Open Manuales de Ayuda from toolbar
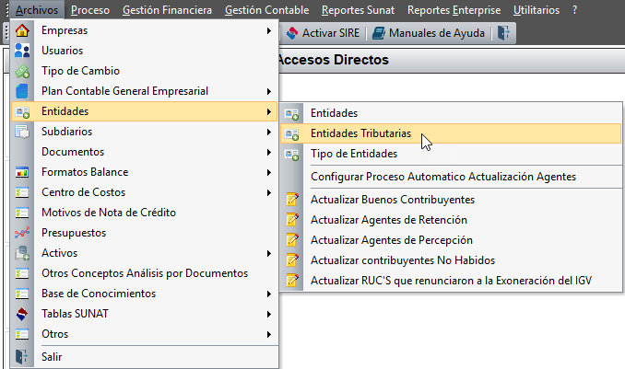 click(429, 33)
